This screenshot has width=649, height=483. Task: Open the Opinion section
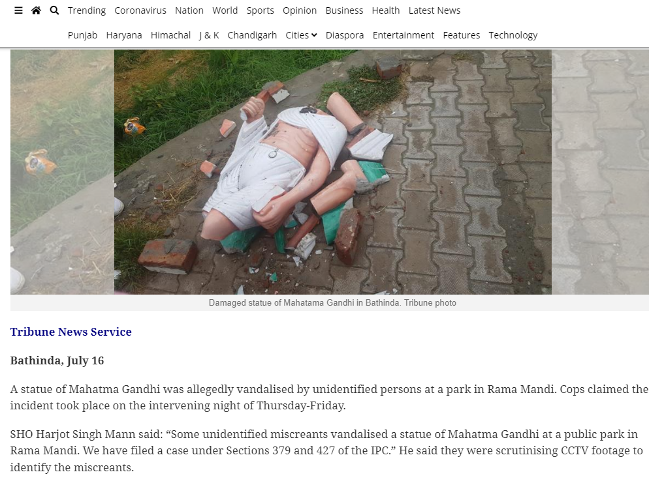(x=300, y=10)
